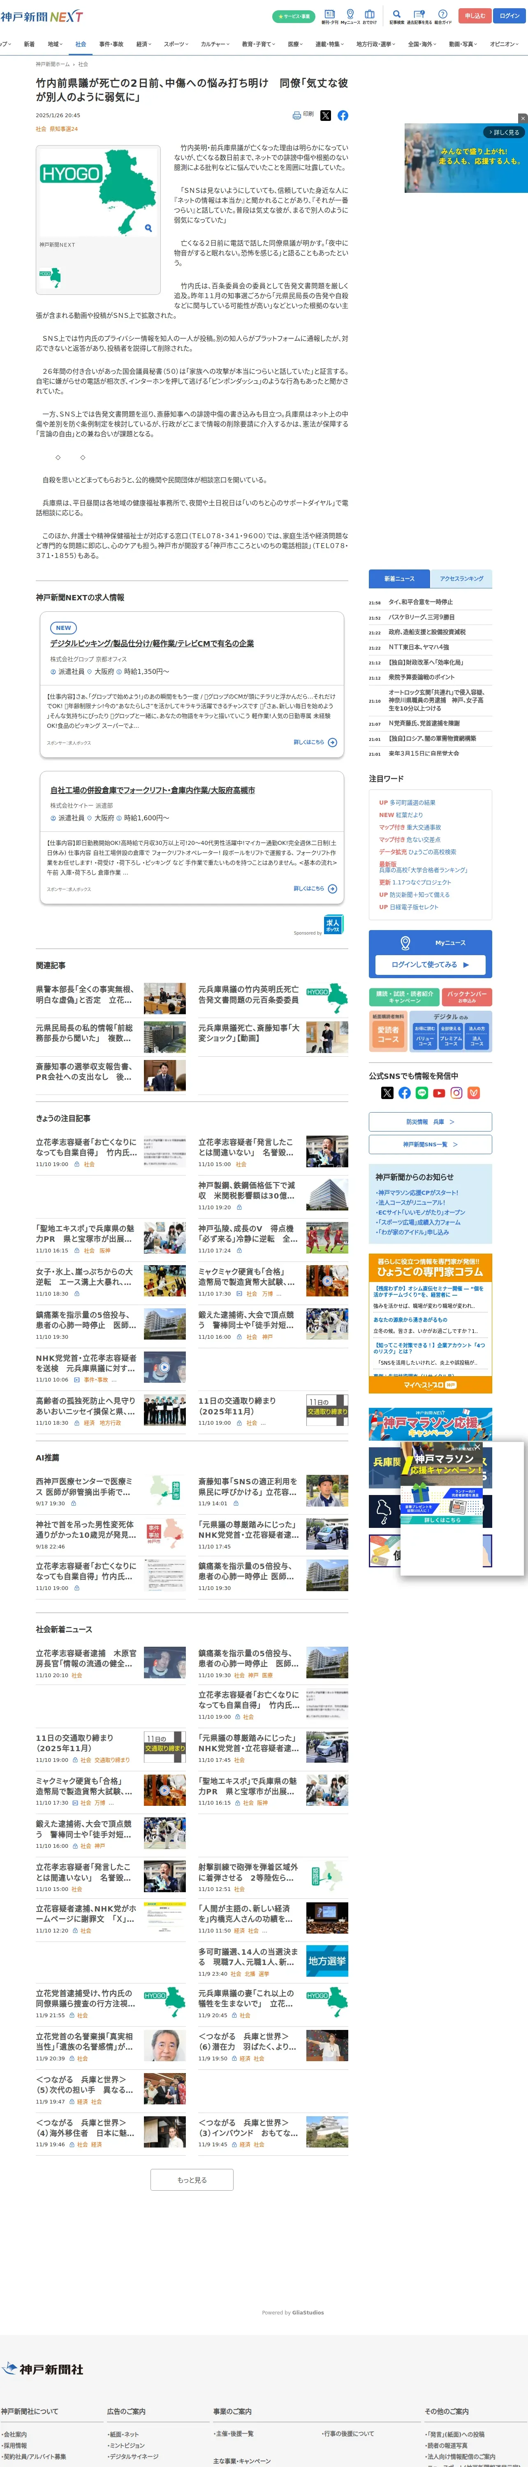Open 事件・事故 in the navigation bar
The height and width of the screenshot is (2467, 528).
111,44
